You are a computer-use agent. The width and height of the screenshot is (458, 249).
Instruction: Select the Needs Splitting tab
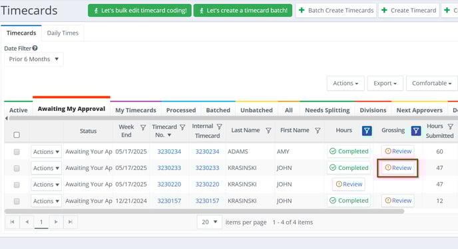[x=327, y=110]
